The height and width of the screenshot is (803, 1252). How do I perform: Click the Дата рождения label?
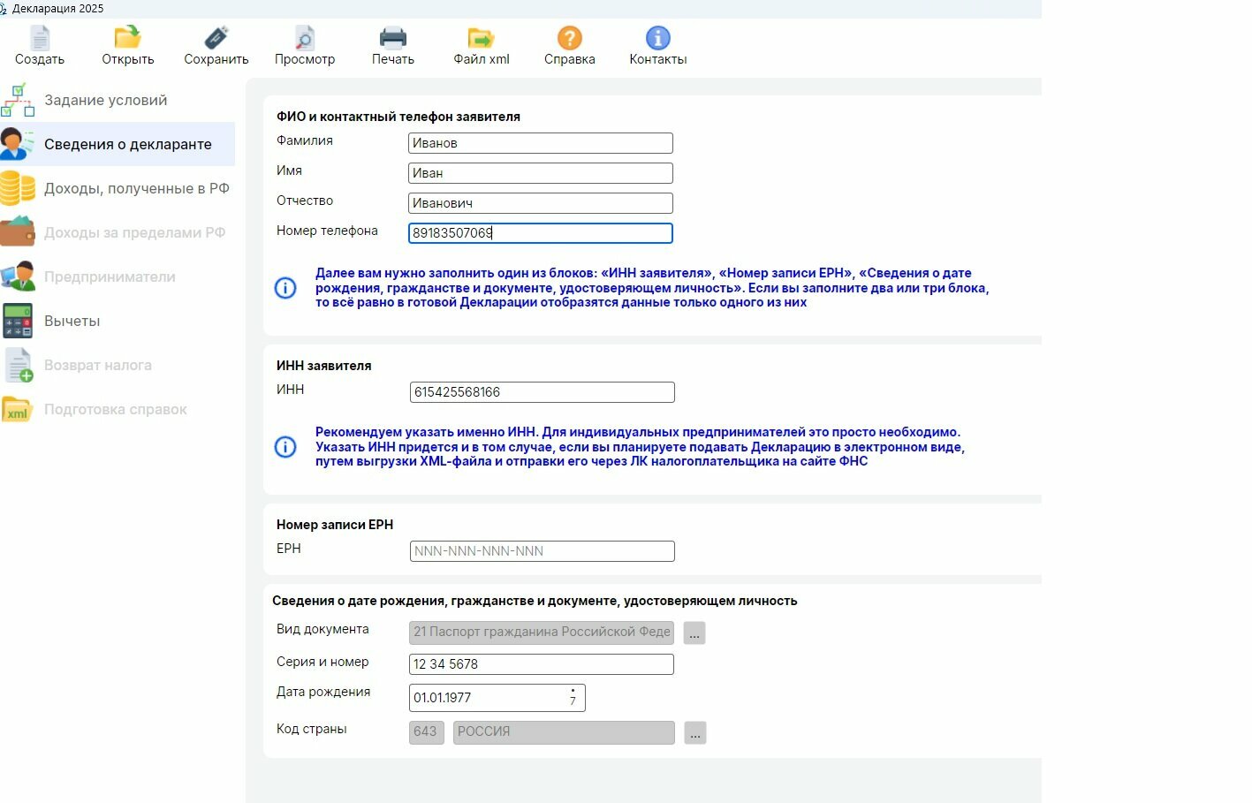pos(323,692)
